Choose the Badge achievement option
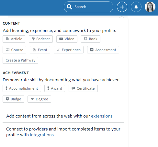 13,99
